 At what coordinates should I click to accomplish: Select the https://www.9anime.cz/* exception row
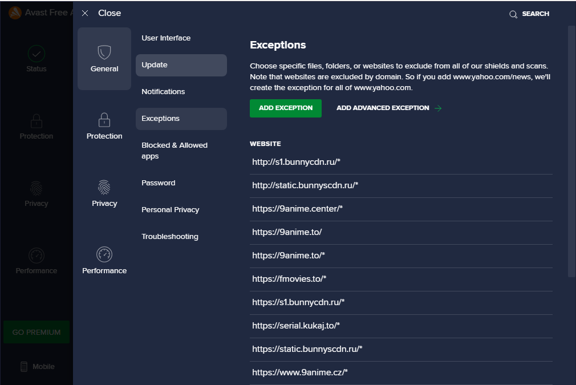[401, 373]
